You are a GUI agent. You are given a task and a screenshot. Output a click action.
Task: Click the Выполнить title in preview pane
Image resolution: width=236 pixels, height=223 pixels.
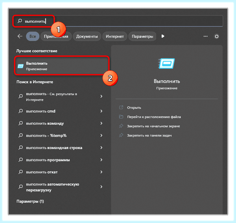tap(167, 81)
